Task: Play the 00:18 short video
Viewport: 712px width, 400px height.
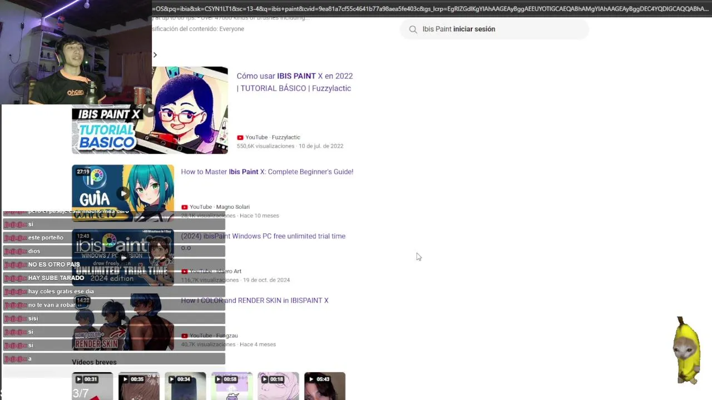Action: click(x=278, y=386)
